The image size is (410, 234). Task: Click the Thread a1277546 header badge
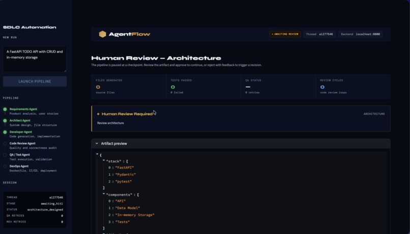319,34
